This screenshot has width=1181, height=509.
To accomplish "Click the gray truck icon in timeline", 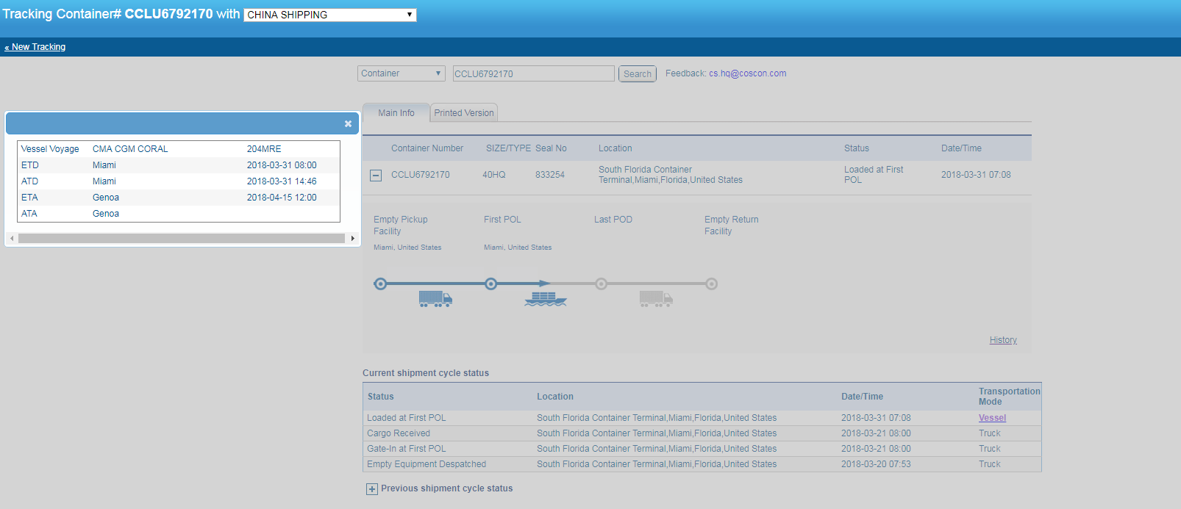I will (656, 298).
